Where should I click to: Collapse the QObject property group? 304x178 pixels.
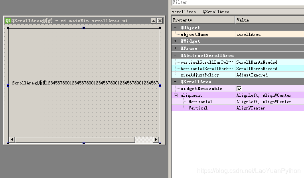tap(175, 27)
